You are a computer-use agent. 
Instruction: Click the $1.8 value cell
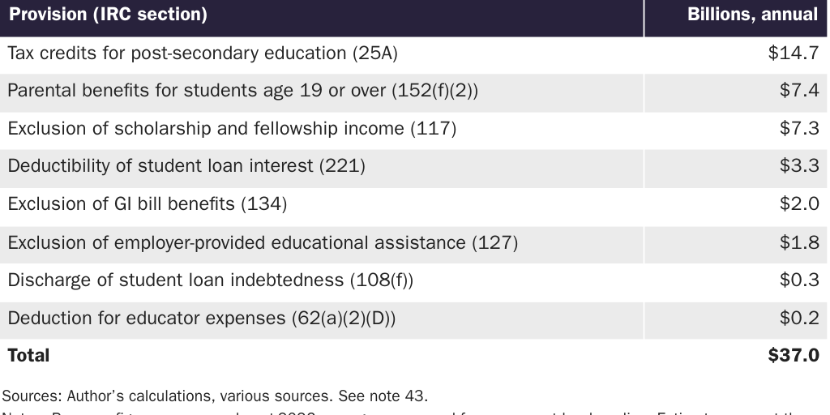click(x=799, y=242)
